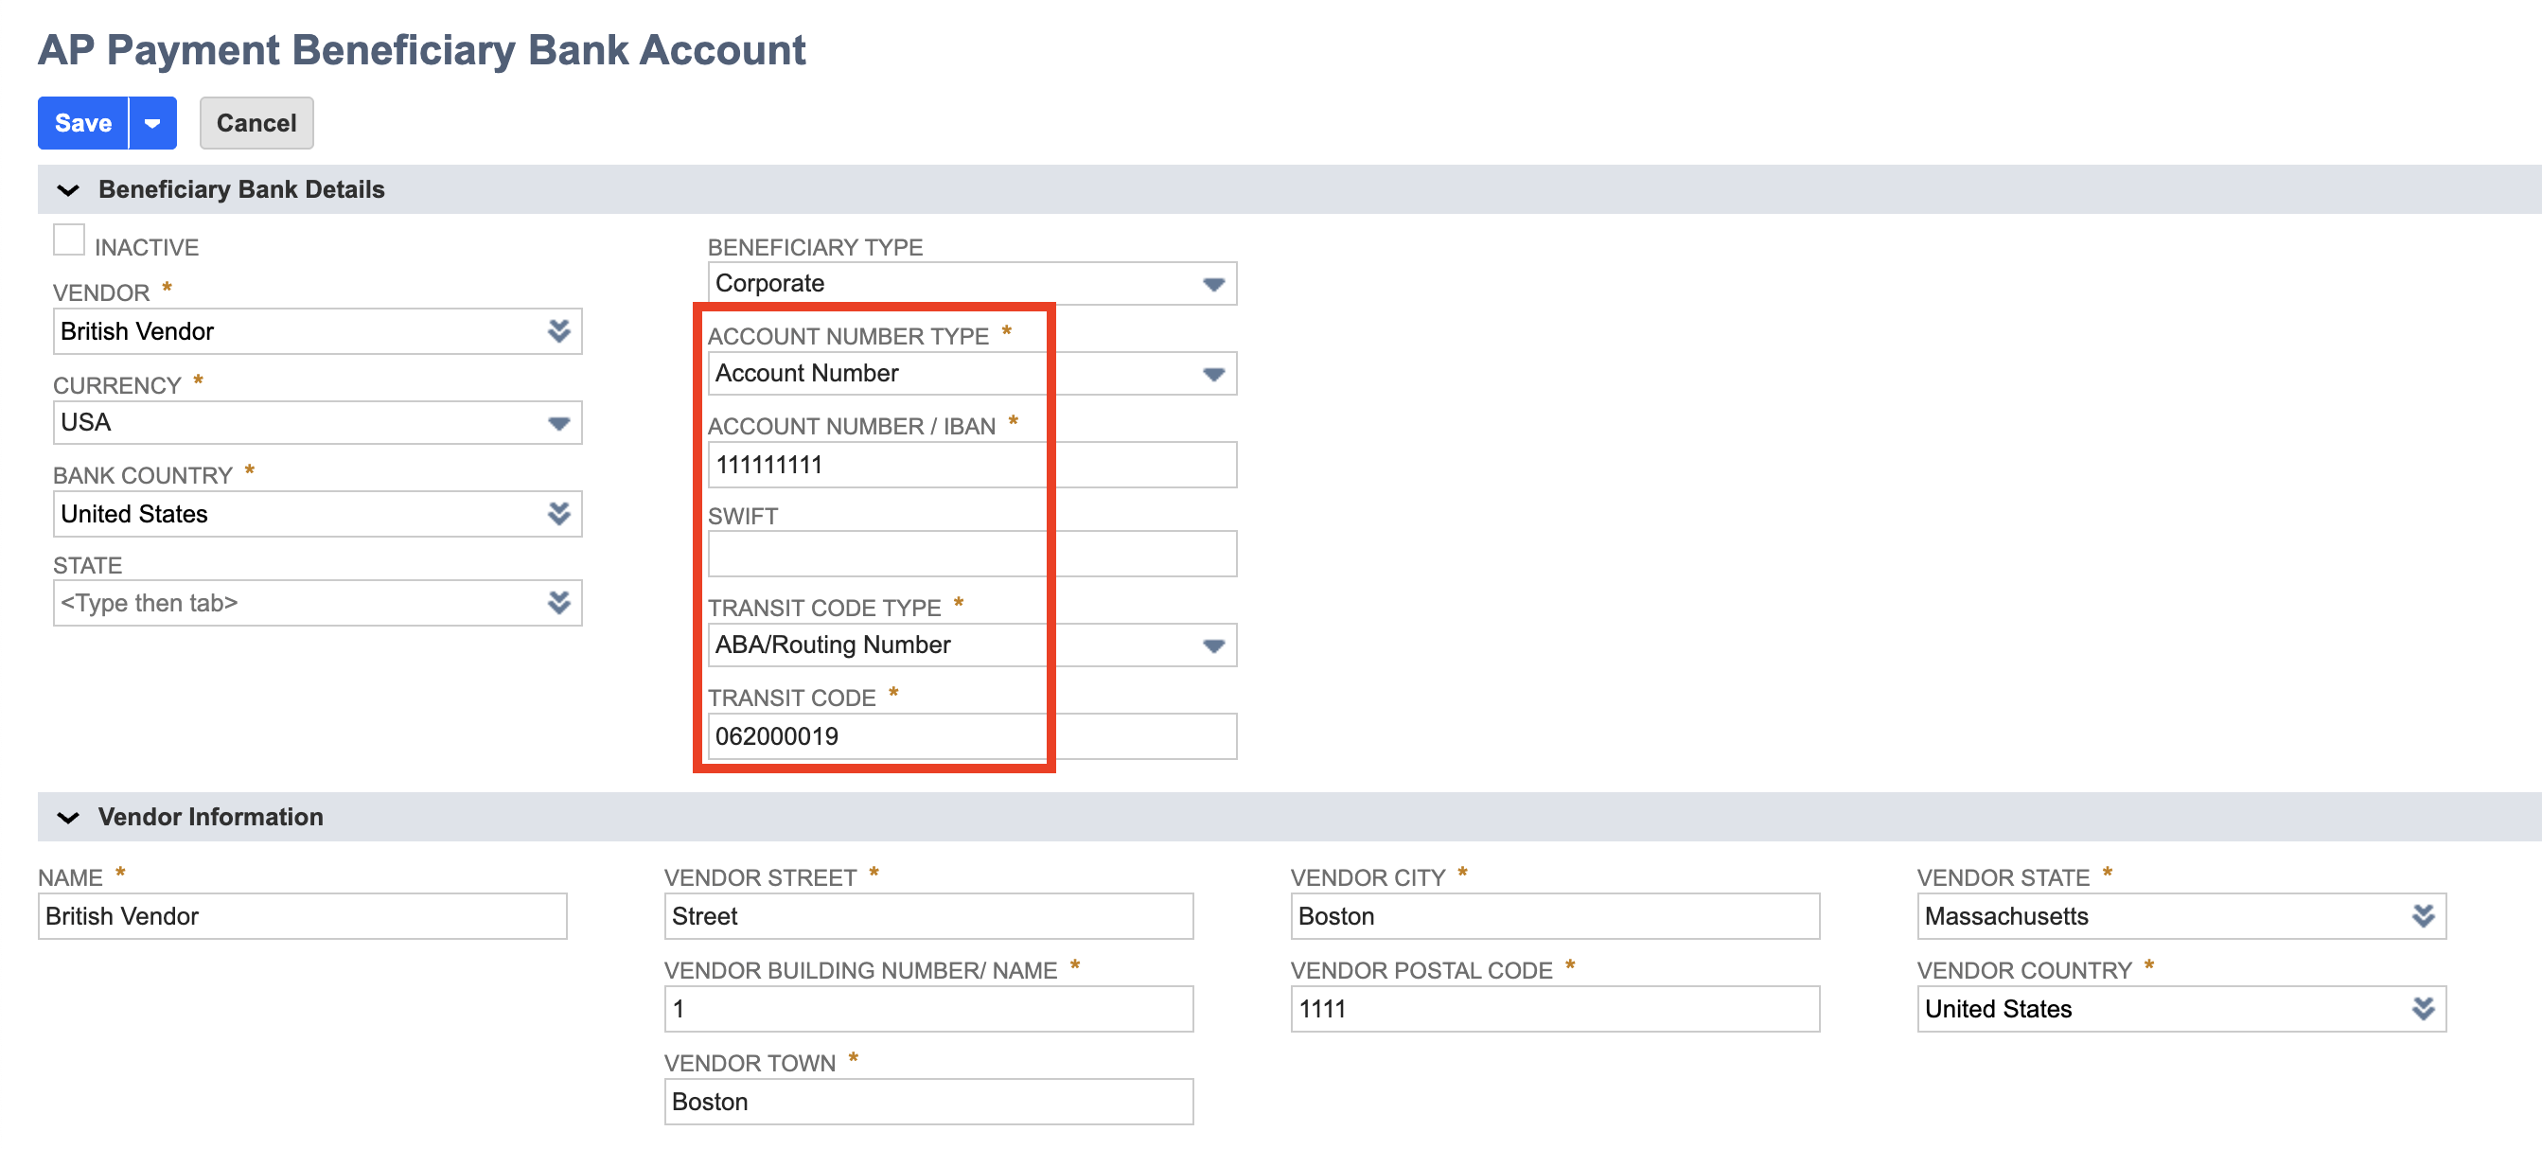Click the Account Number / IBAN field
Viewport: 2542px width, 1149px height.
point(972,464)
